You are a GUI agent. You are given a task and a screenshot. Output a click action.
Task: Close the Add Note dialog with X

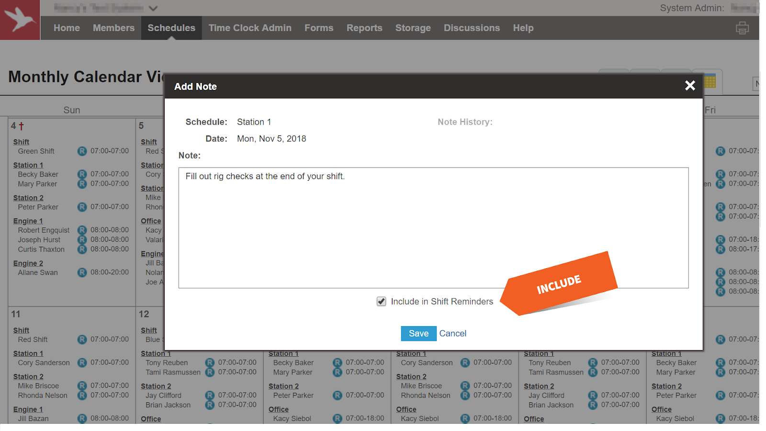click(x=690, y=86)
